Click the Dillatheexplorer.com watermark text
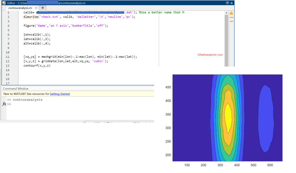This screenshot has height=173, width=296. (x=210, y=55)
